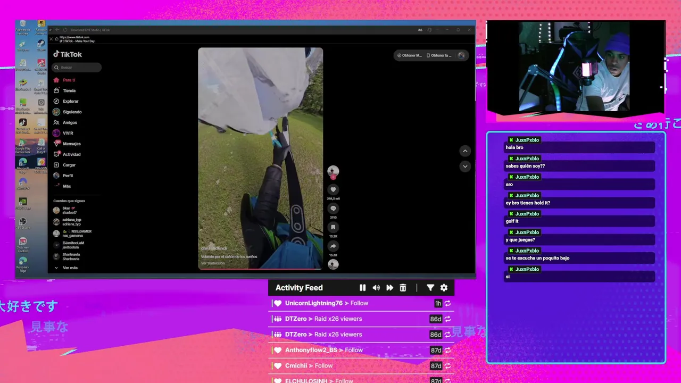The width and height of the screenshot is (681, 383).
Task: Open Steam desktop shortcut
Action: tap(41, 46)
